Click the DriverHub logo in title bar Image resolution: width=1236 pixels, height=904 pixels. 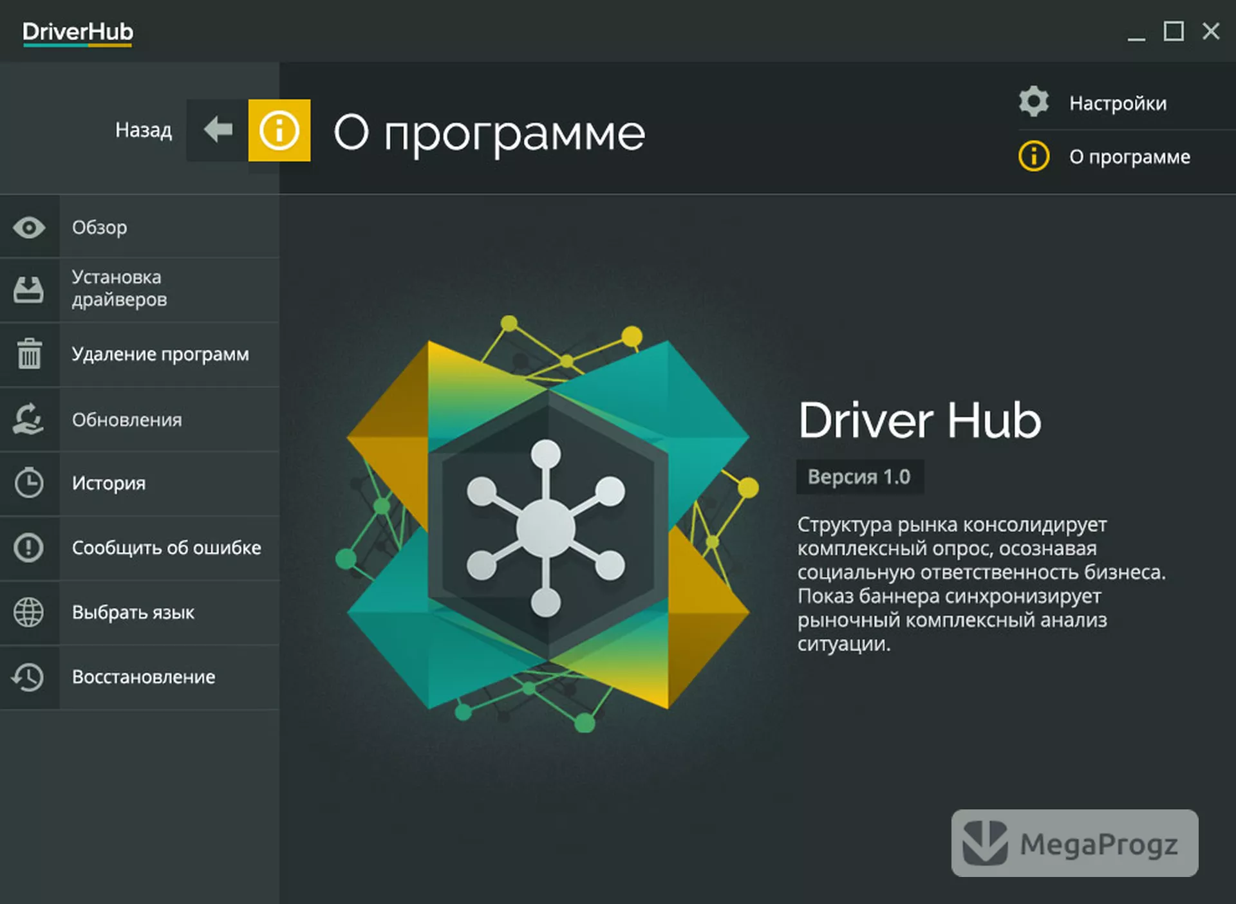pyautogui.click(x=78, y=33)
